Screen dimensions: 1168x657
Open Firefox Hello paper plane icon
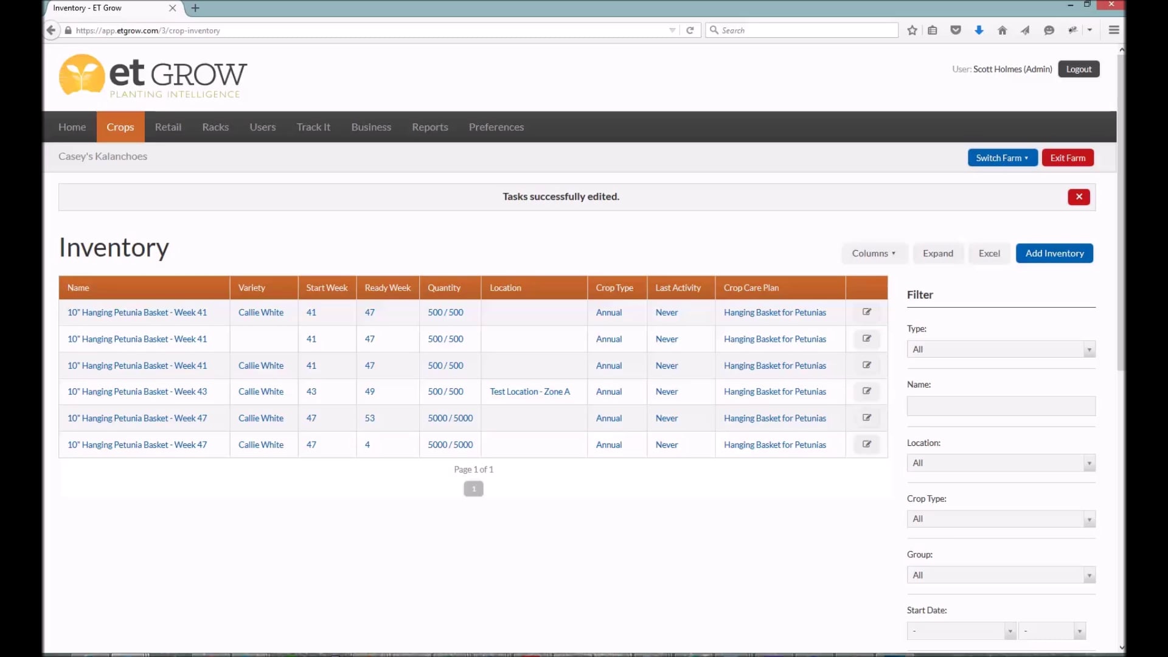(1026, 30)
